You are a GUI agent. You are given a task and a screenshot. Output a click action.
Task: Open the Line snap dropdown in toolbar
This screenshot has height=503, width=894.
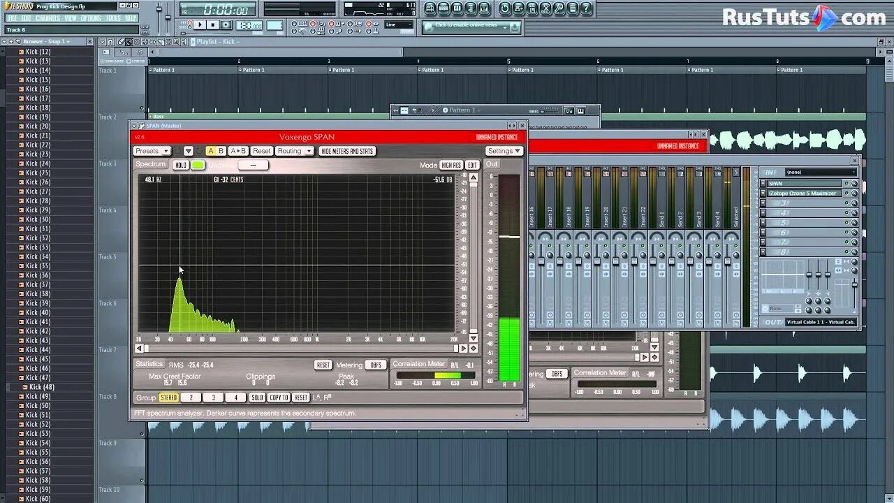tap(399, 24)
